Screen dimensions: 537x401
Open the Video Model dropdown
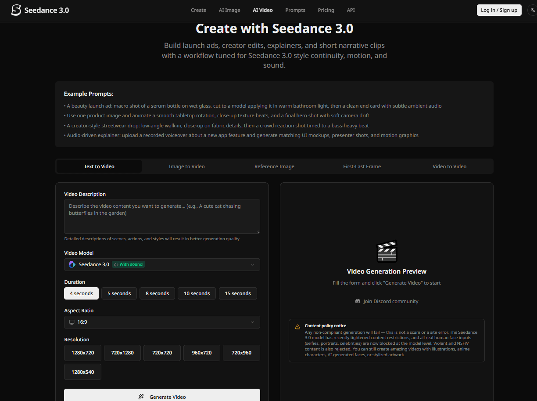click(x=162, y=264)
